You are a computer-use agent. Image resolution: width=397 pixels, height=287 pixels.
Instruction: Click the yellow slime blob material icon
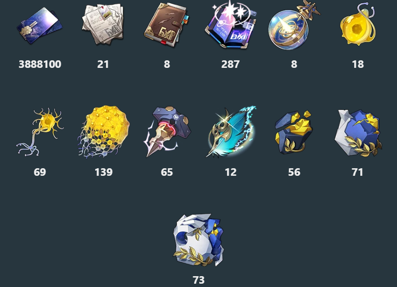coord(358,25)
